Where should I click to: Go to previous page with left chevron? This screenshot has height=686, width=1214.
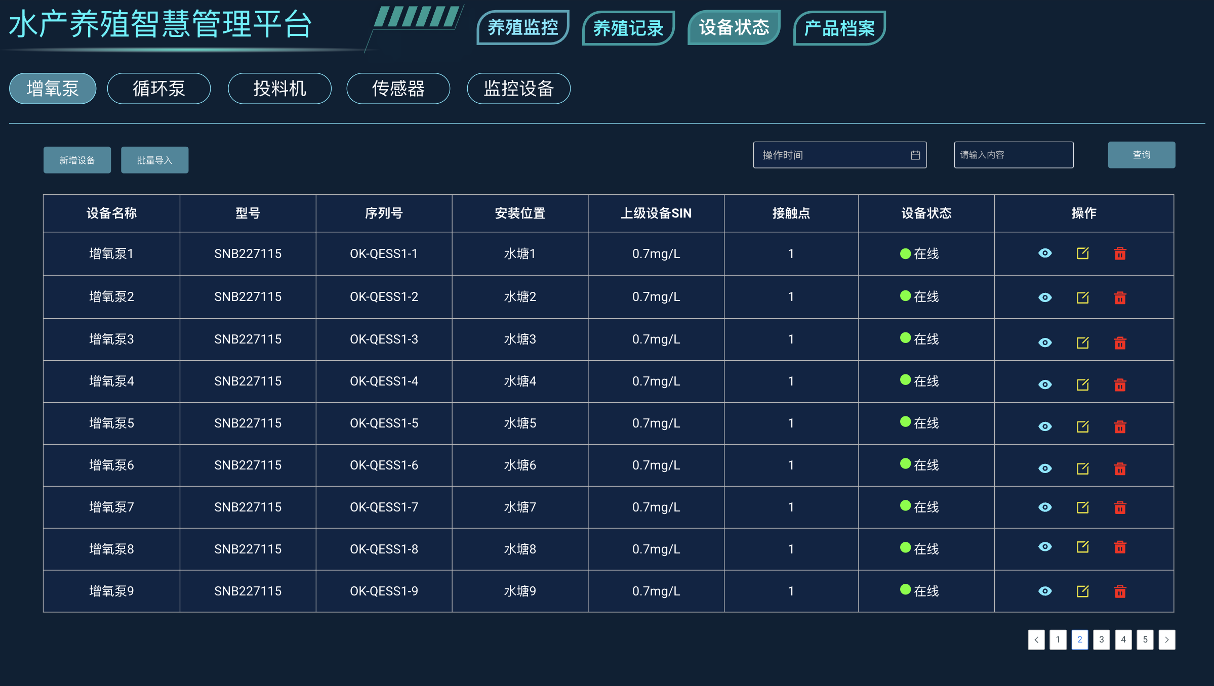tap(1036, 639)
